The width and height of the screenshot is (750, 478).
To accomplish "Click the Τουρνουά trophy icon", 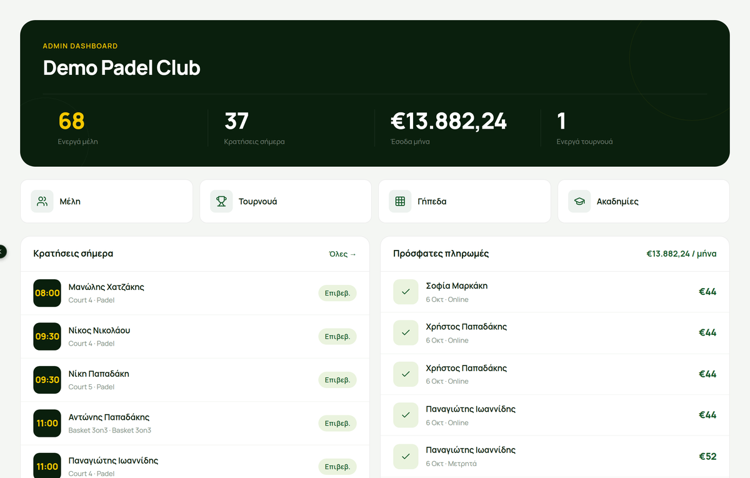I will 221,201.
